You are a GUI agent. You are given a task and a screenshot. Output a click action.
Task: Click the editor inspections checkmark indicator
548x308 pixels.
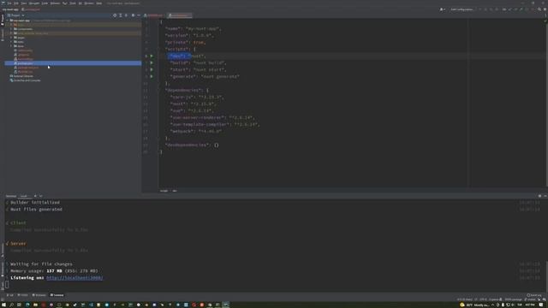pyautogui.click(x=545, y=21)
